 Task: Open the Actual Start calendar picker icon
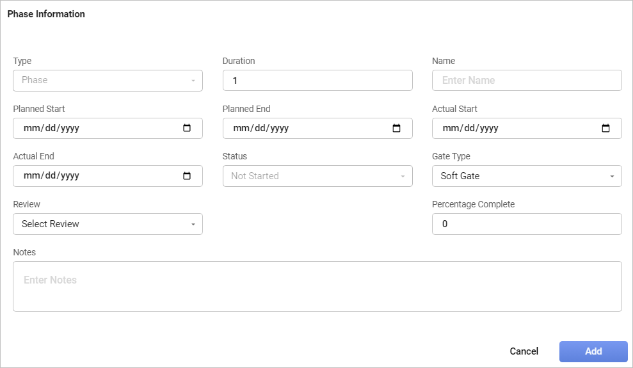(605, 128)
